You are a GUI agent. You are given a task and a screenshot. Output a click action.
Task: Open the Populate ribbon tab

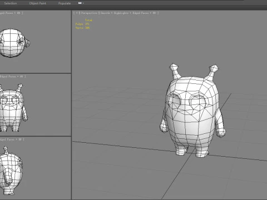[65, 3]
